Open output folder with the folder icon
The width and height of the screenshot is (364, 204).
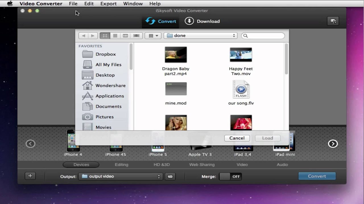(x=170, y=177)
